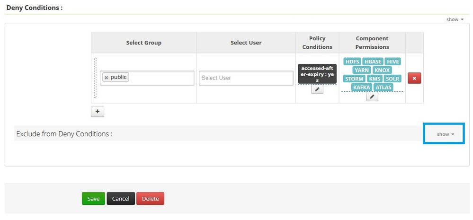Click inside the Select Group field
Viewport: 473px width, 220px height.
click(x=161, y=78)
